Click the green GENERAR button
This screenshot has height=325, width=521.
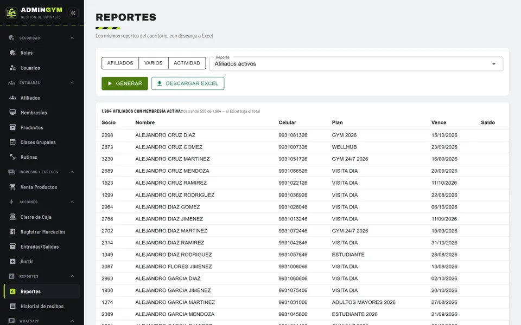tap(125, 83)
